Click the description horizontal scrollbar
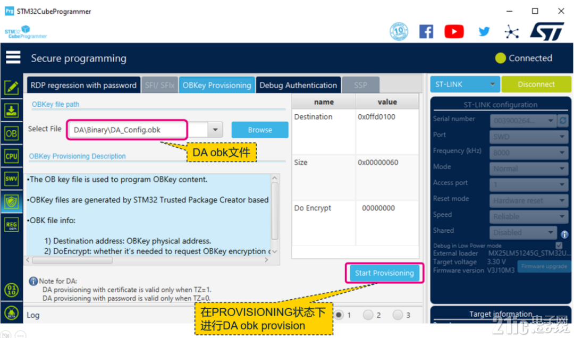The height and width of the screenshot is (338, 574). point(72,260)
